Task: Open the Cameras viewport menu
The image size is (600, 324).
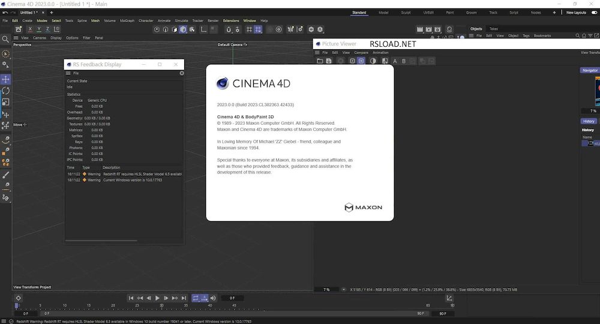Action: point(40,38)
